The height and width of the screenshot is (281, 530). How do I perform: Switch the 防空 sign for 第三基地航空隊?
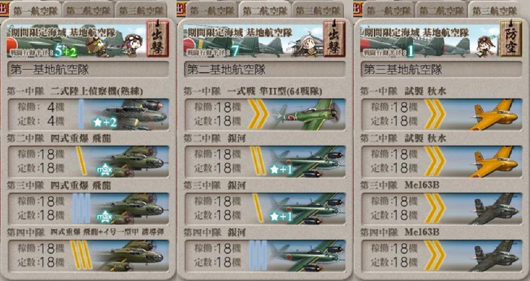point(511,39)
